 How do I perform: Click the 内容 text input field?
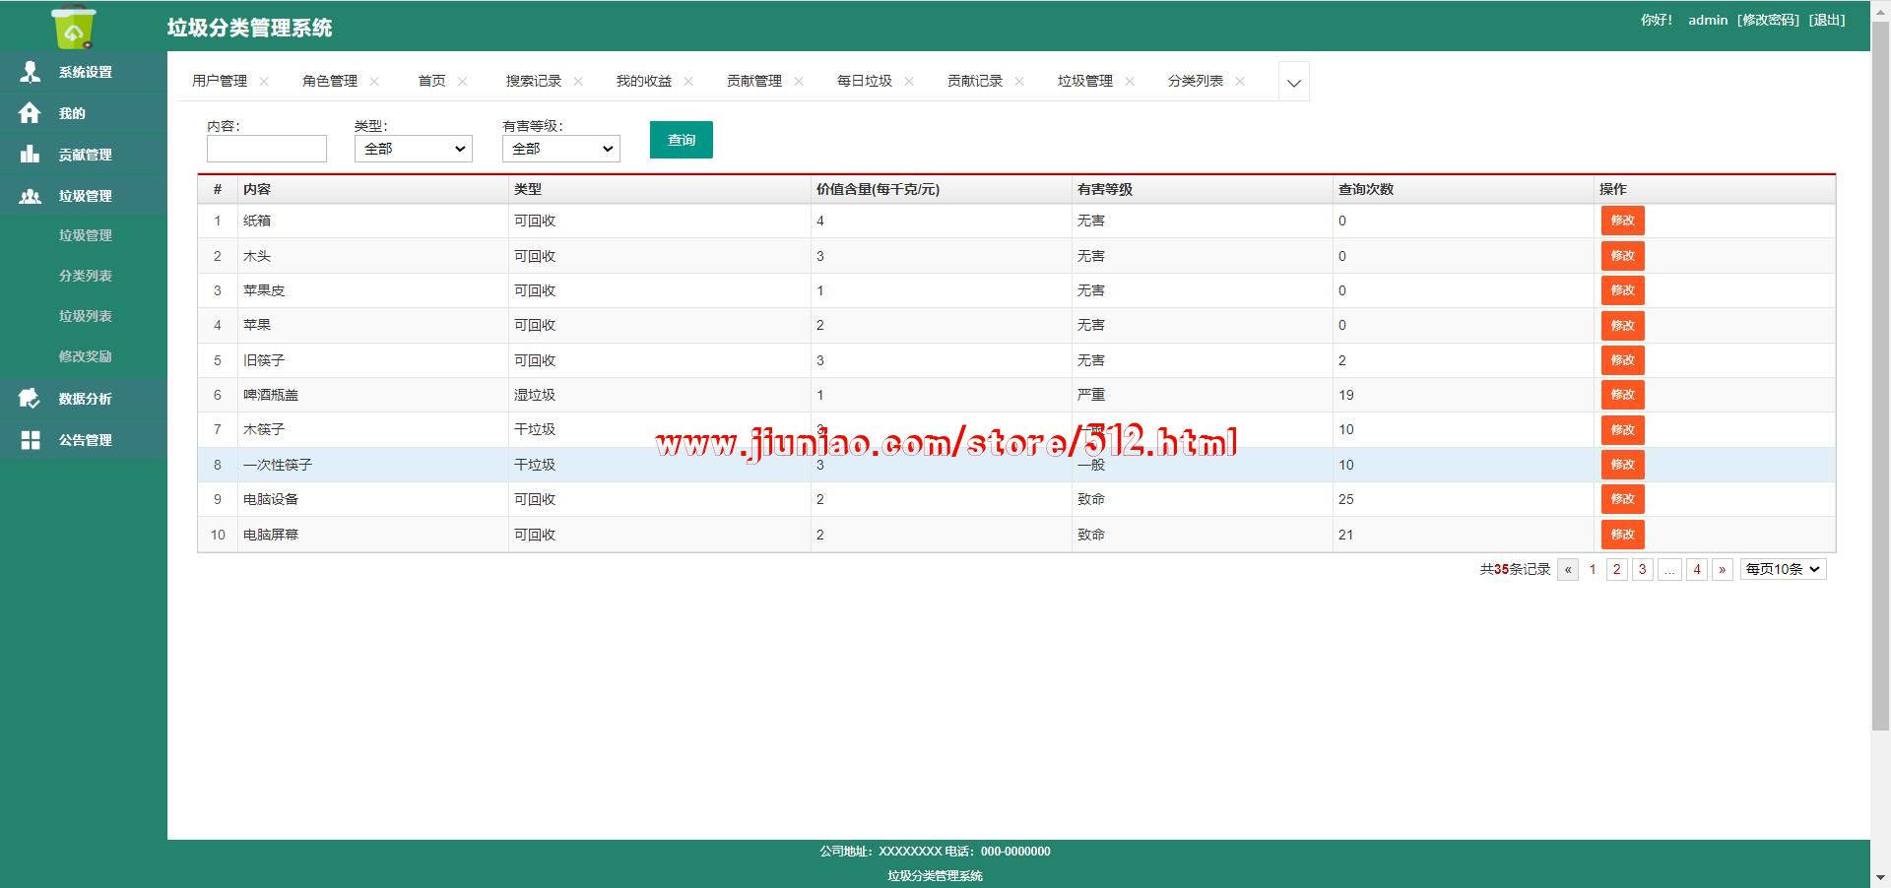[x=266, y=149]
